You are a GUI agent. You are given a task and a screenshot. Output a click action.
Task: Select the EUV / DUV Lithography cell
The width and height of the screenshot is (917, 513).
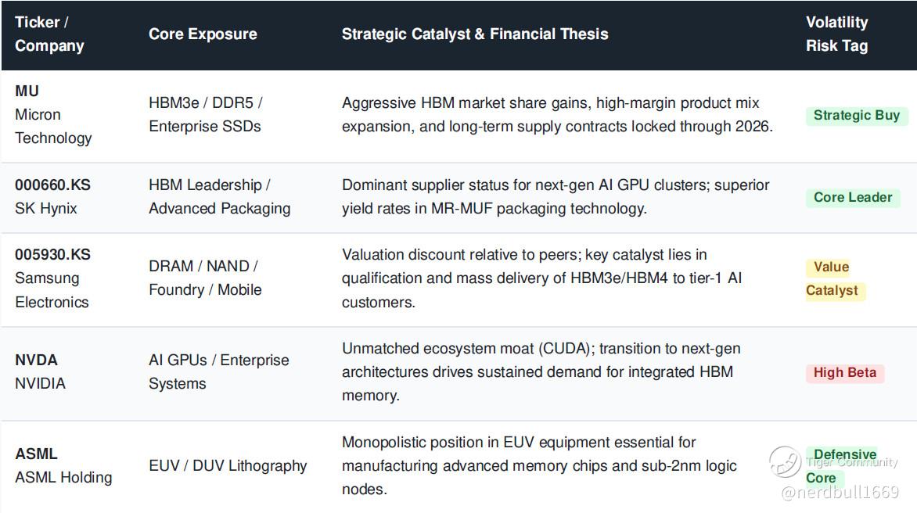[228, 465]
